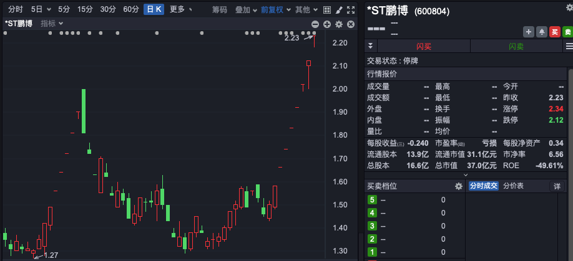
Task: Zoom out the K-line chart with minus icon
Action: [315, 24]
